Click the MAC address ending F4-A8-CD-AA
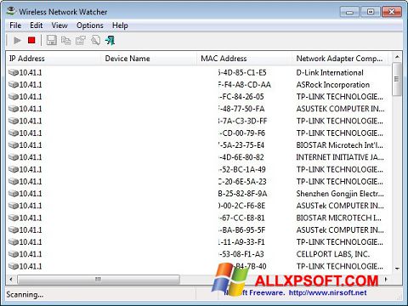 [x=245, y=85]
